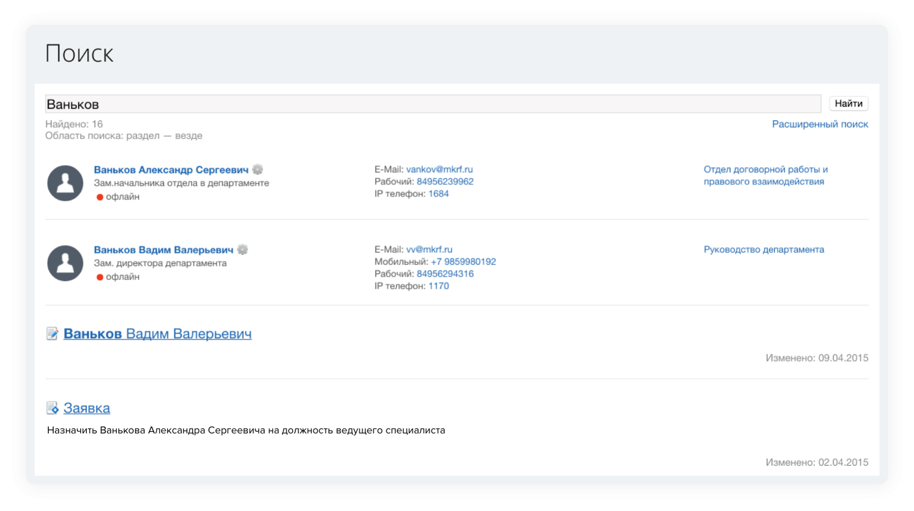Click avatar of Ваньков Александр Сергеевич

(65, 183)
